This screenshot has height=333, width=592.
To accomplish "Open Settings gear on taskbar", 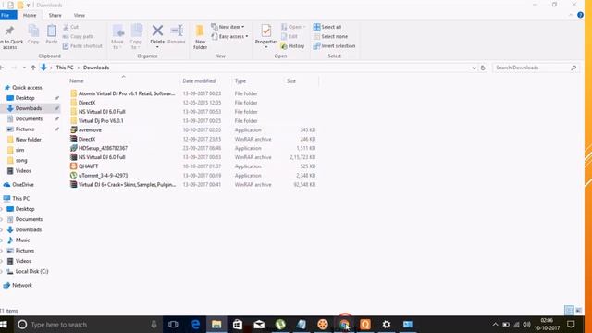I will 387,325.
